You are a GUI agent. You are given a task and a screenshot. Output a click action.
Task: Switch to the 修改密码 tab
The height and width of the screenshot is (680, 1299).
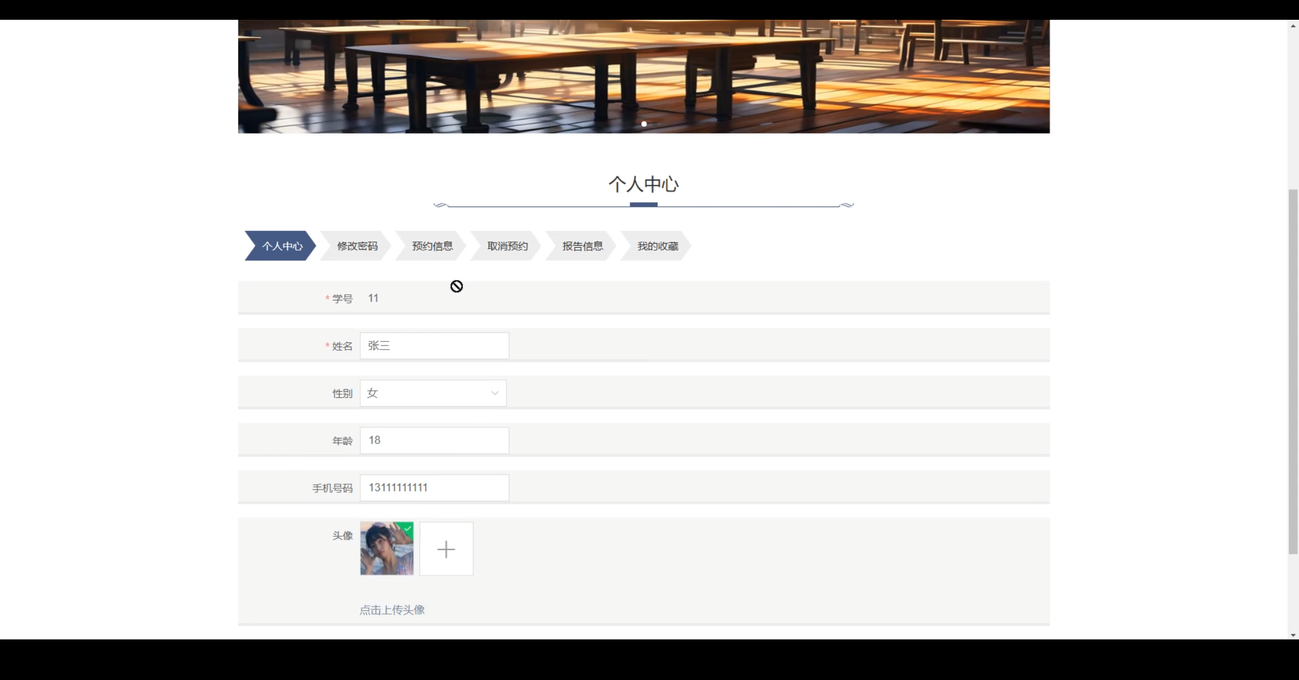coord(357,246)
